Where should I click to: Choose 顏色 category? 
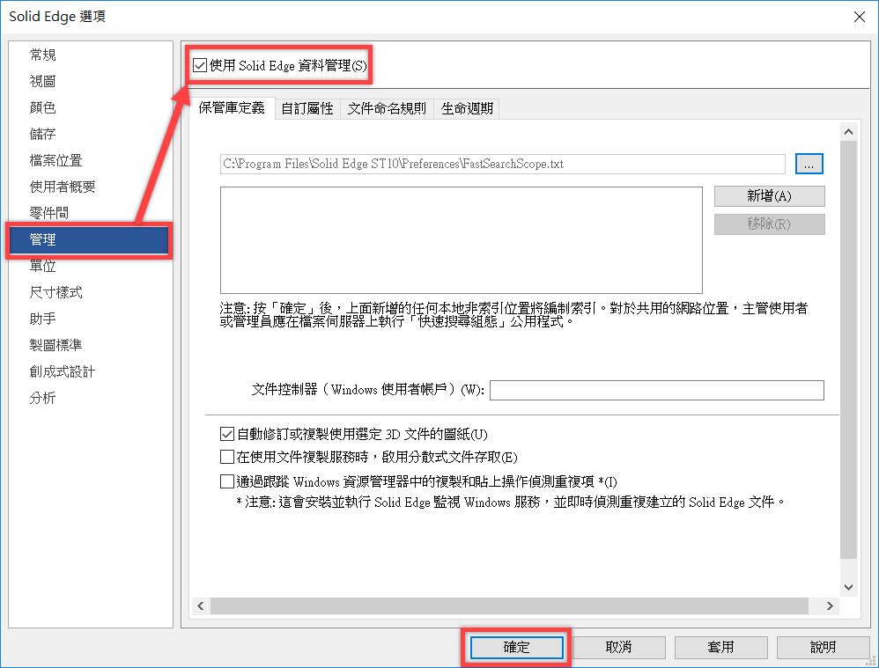[42, 107]
